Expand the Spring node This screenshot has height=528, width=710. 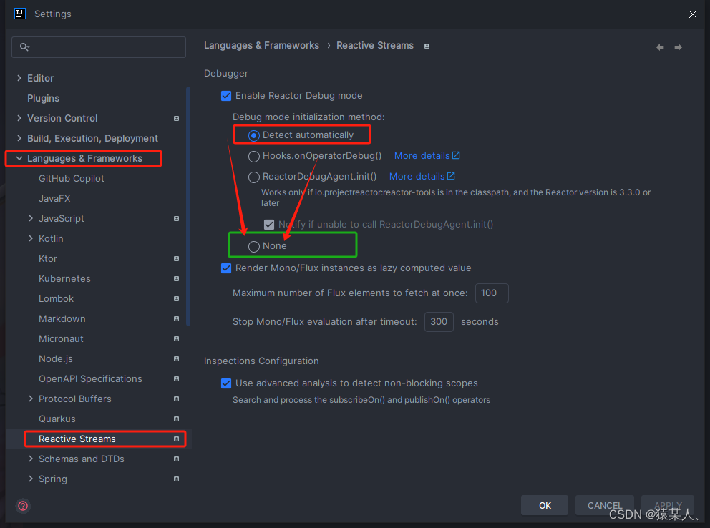31,479
